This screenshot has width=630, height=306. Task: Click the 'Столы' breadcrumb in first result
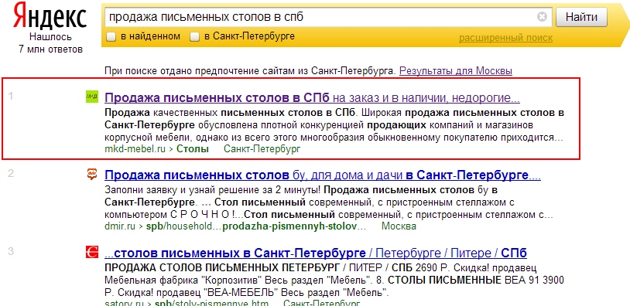click(193, 149)
